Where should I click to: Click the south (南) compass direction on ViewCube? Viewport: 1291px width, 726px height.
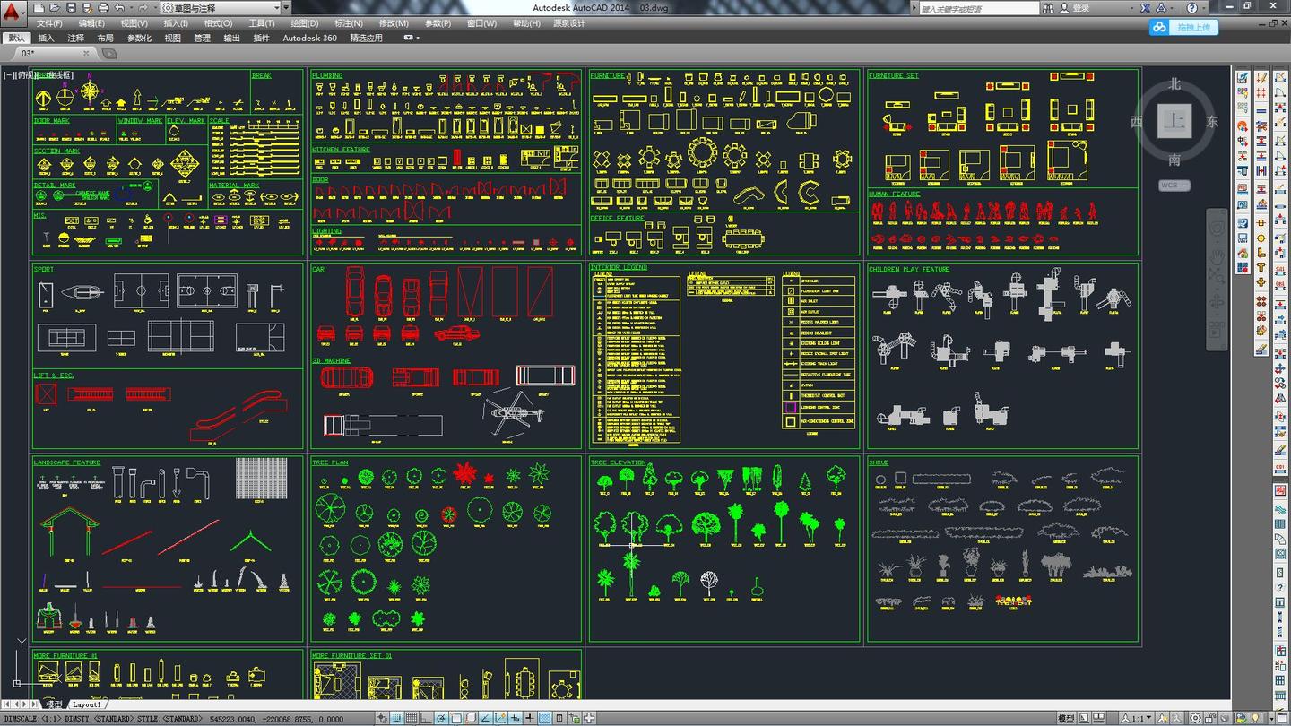(x=1174, y=160)
